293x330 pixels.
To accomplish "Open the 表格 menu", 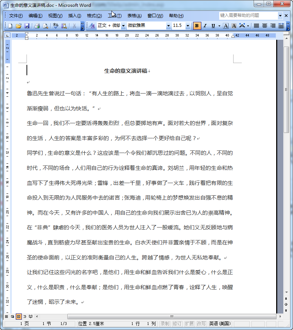I will pyautogui.click(x=135, y=16).
